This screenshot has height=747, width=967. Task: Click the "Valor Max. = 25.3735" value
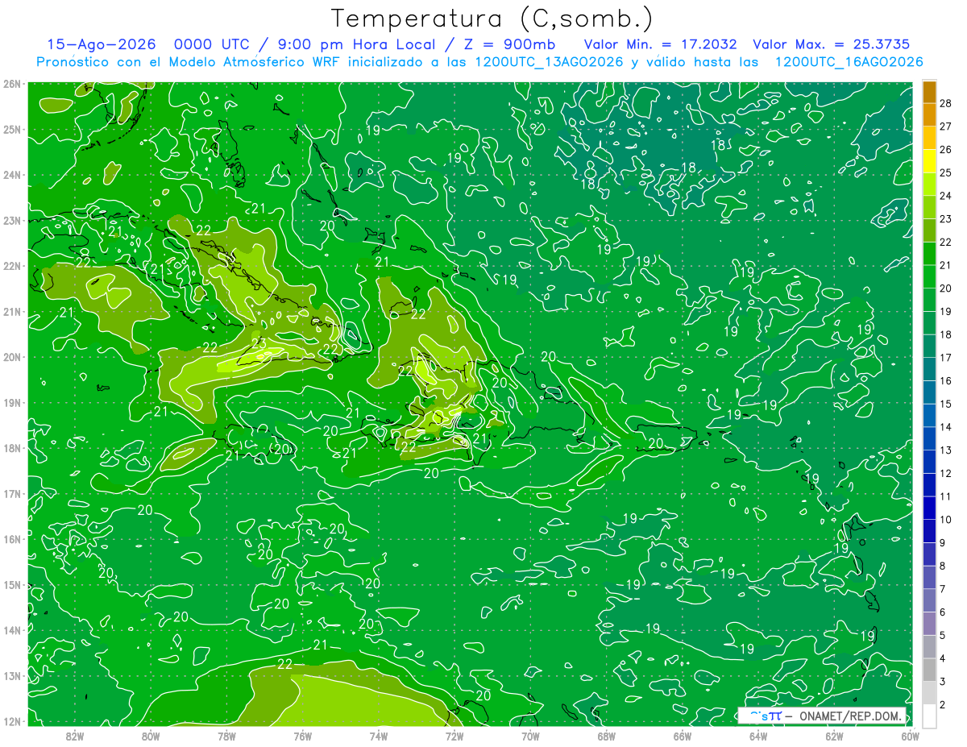(x=832, y=44)
